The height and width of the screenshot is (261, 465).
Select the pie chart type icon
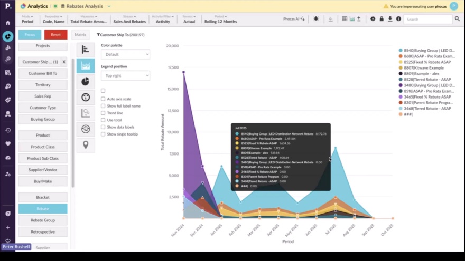[86, 82]
